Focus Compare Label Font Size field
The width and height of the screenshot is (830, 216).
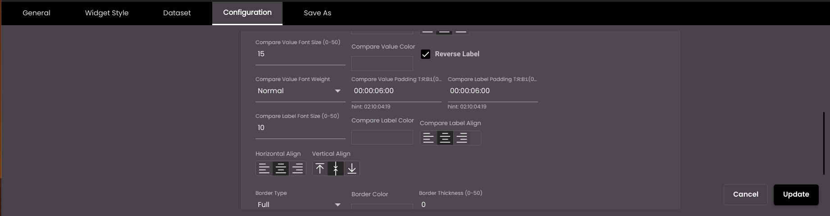tap(300, 128)
